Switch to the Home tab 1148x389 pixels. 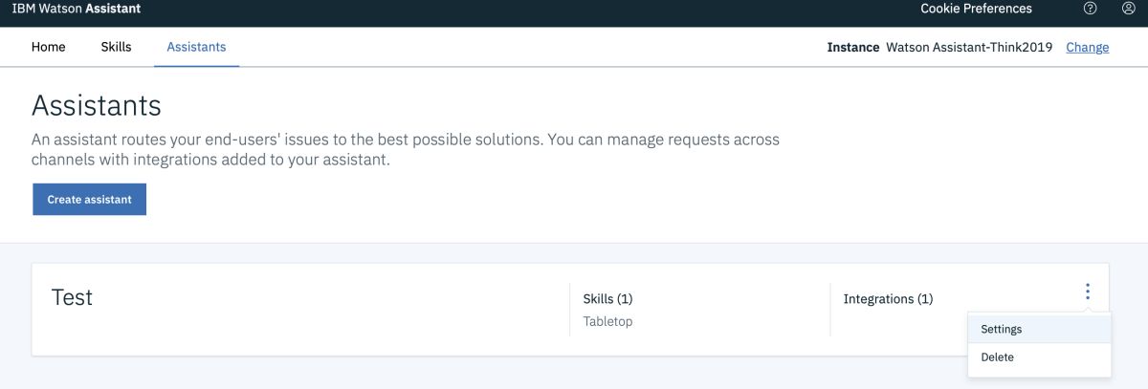pos(49,47)
